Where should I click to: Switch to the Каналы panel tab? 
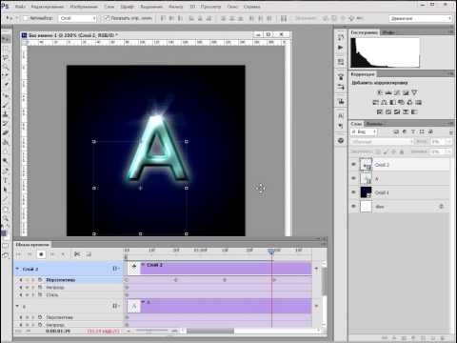tap(374, 123)
